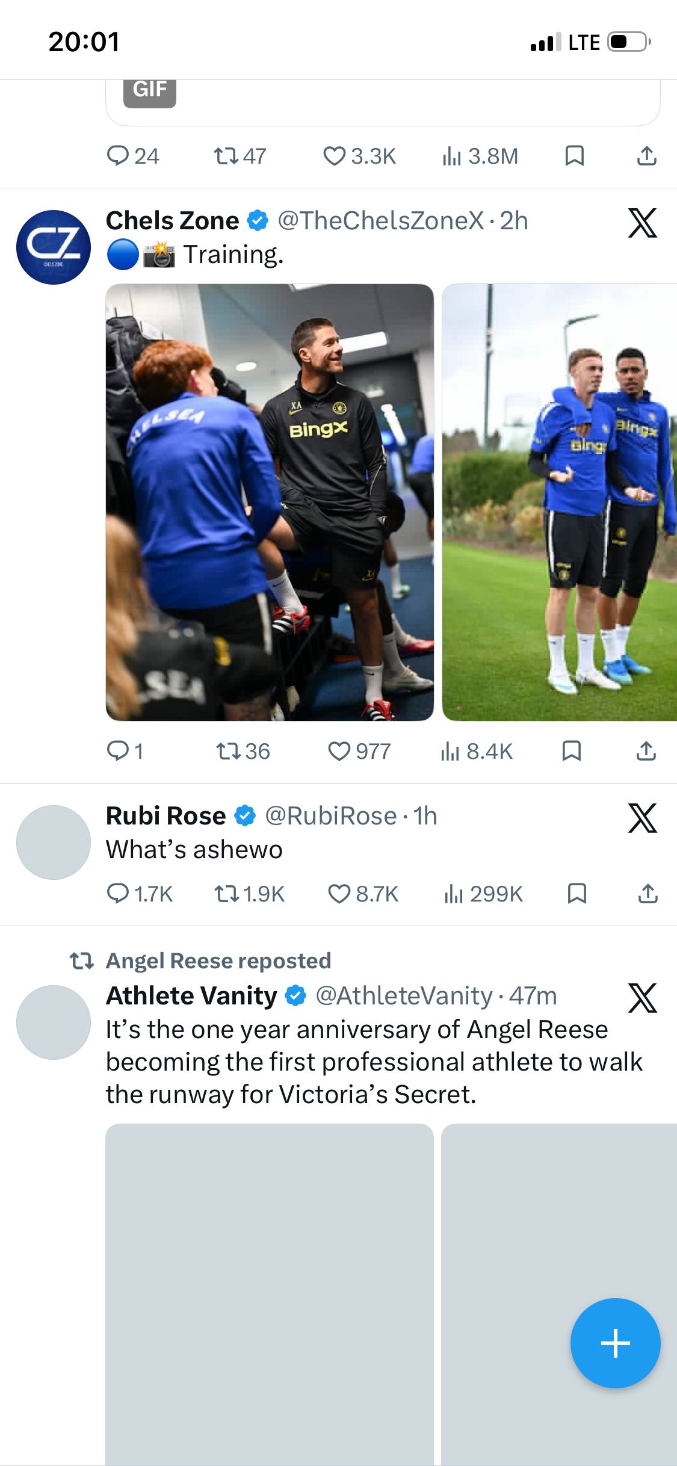Image resolution: width=677 pixels, height=1466 pixels.
Task: Open Rubi Rose's profile picture
Action: [x=54, y=842]
